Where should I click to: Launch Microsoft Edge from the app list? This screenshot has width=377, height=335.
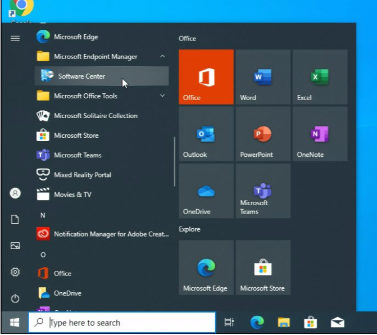(x=102, y=37)
